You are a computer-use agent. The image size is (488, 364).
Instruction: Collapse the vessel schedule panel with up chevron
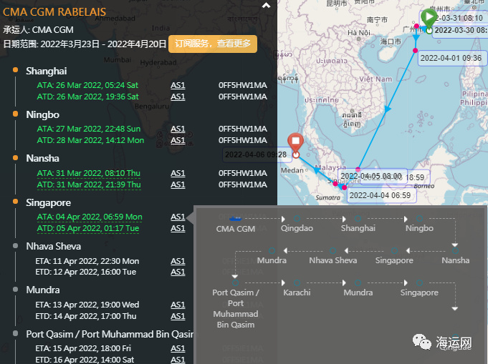coord(266,5)
